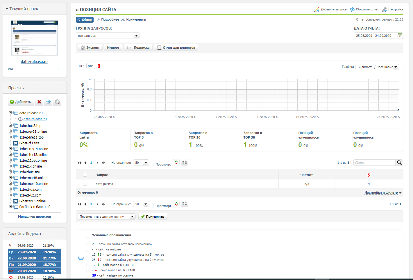Check the 'дата релиза' query checkbox
The image size is (413, 280).
(85, 184)
